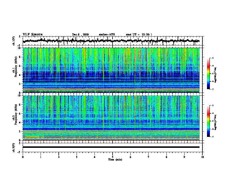Click the ch.1 spectrogram color scale bar

point(208,74)
